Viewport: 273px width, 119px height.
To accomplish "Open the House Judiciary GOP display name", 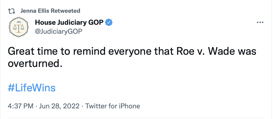I will click(69, 22).
